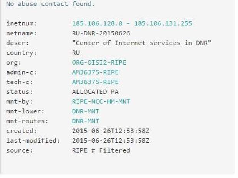The image size is (238, 178).
Task: Click the descr text 'Center of Internet services in DNR'
Action: [142, 43]
